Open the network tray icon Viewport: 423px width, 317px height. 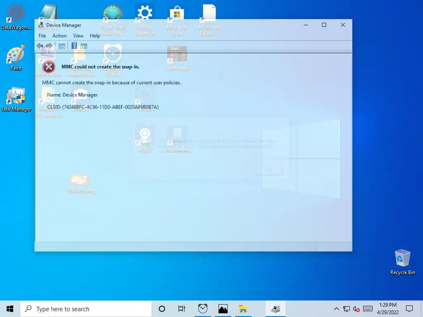point(347,309)
